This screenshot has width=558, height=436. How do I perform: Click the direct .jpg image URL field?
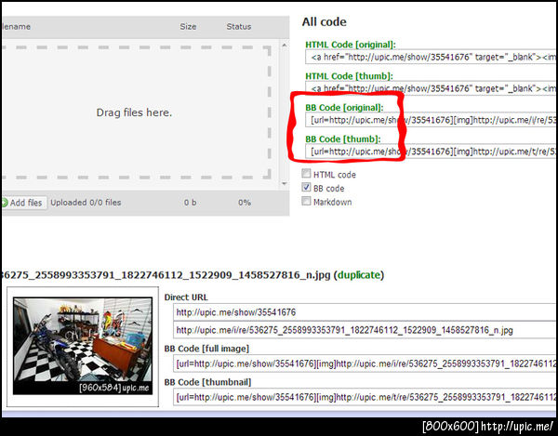point(365,330)
